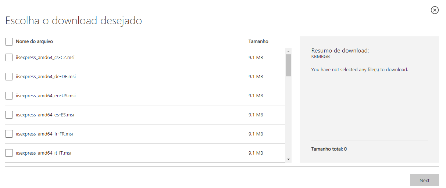Enable the iisexpress_amd64_en-US.msi checkbox
This screenshot has height=188, width=446.
(x=9, y=96)
